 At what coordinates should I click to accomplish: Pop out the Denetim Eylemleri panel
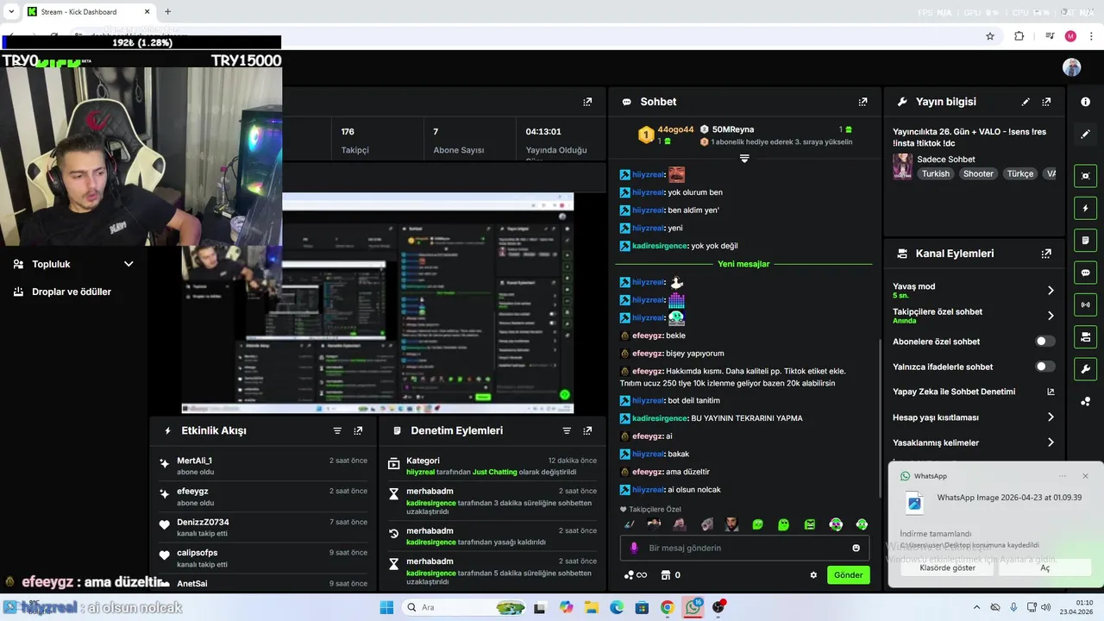(587, 430)
